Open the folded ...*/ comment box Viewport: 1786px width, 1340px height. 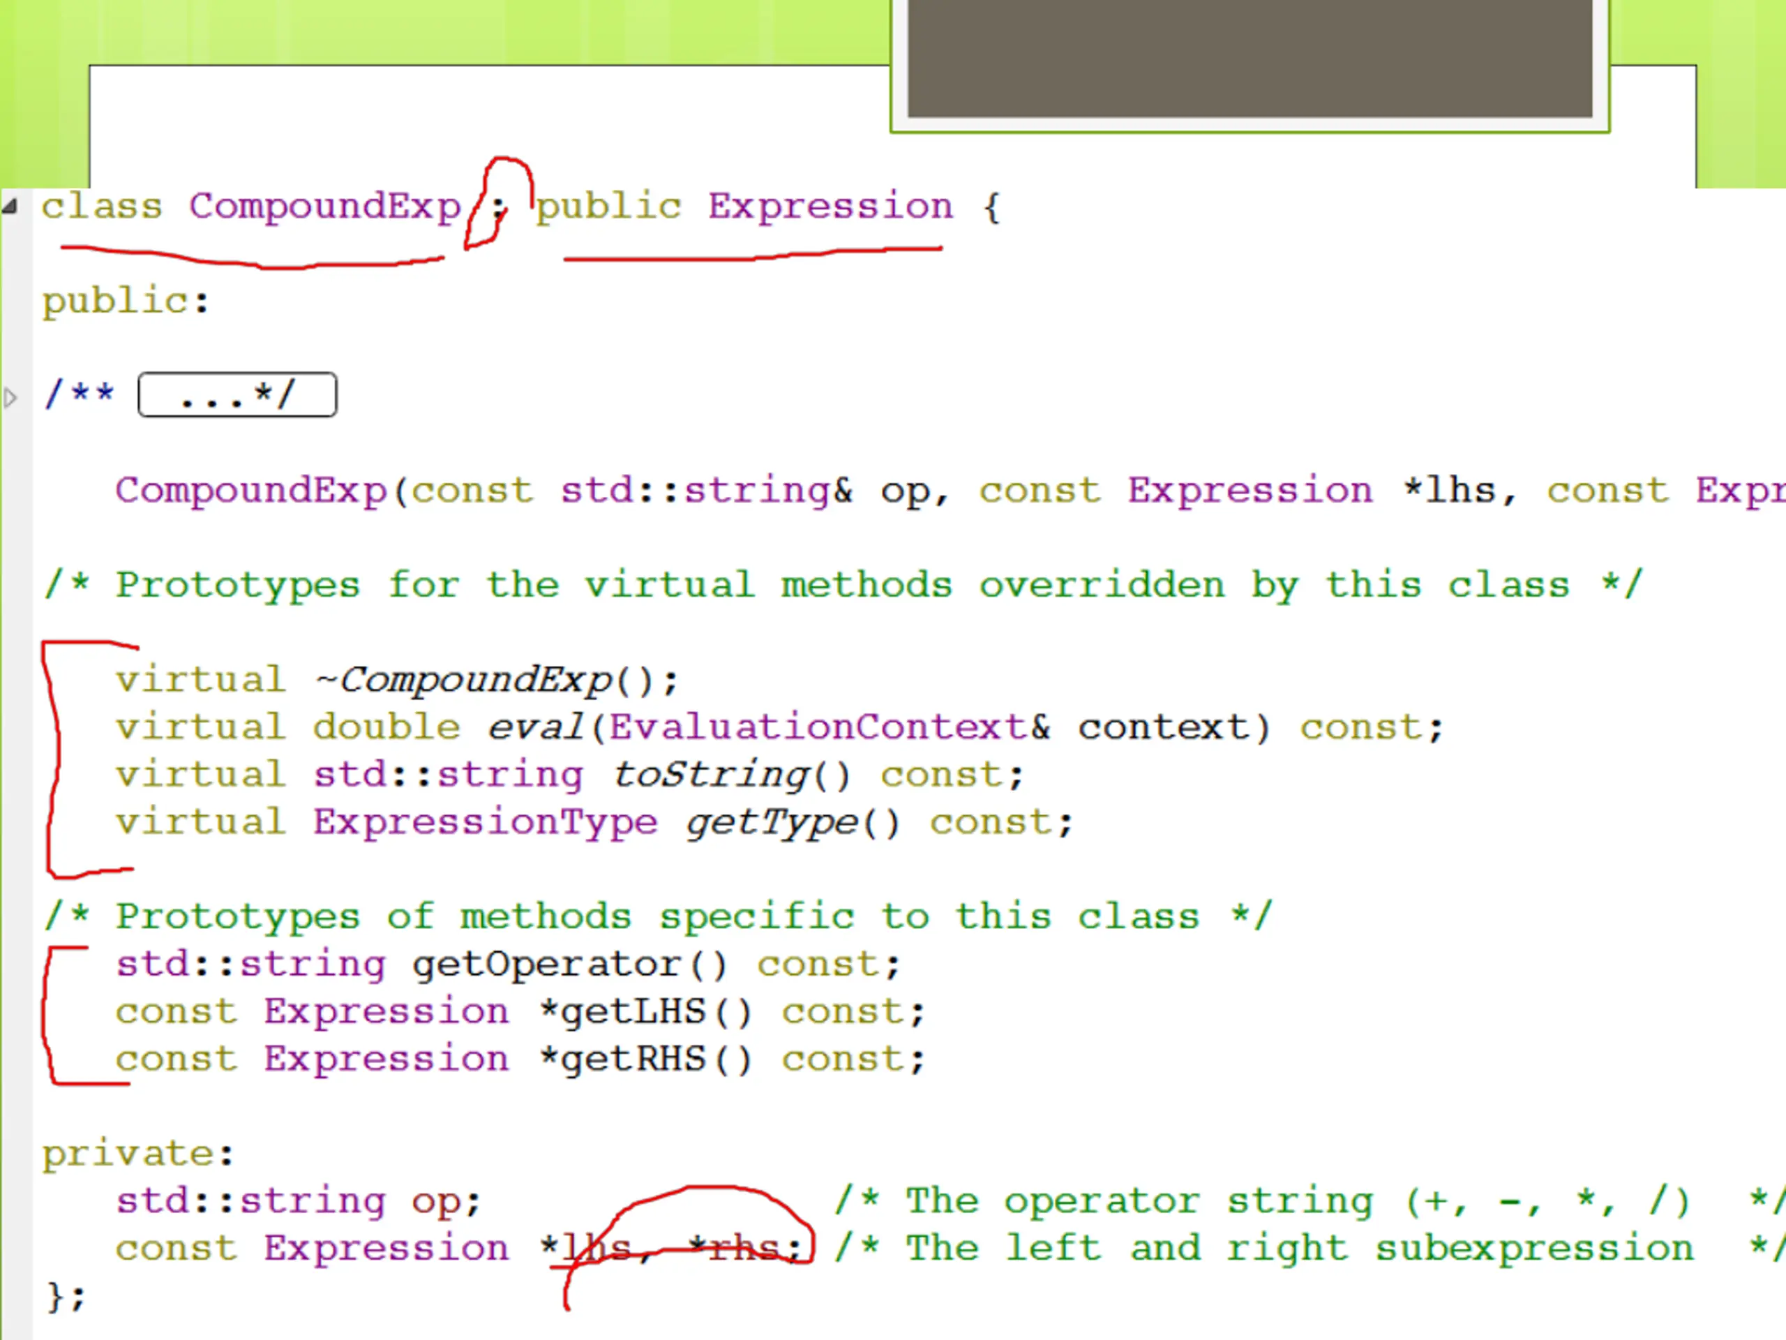[237, 395]
